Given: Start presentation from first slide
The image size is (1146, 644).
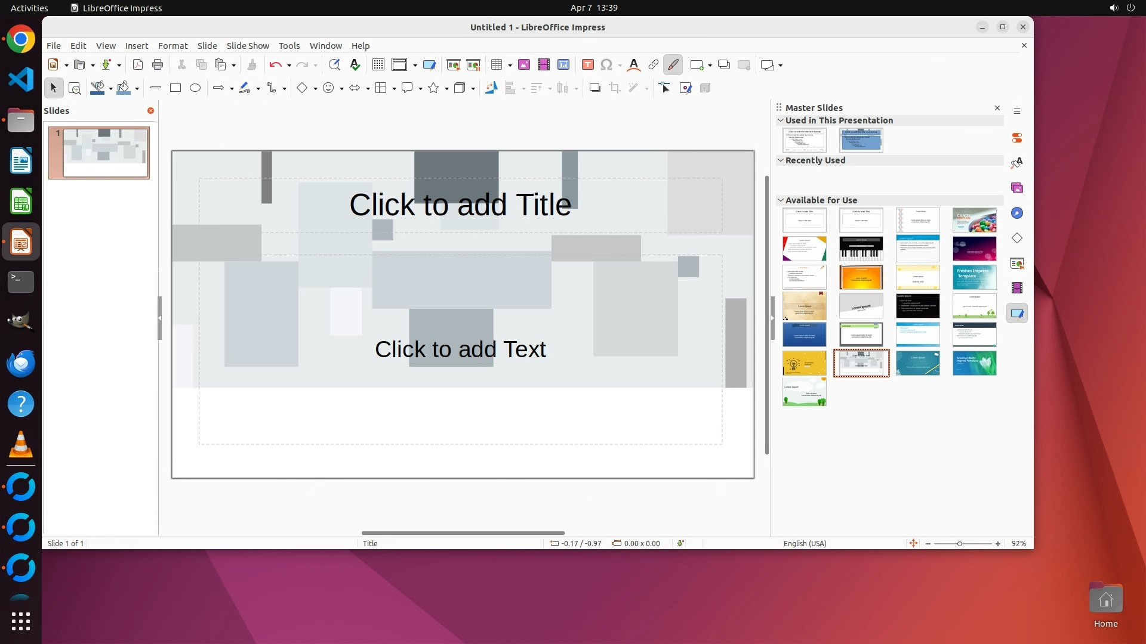Looking at the screenshot, I should click(x=453, y=65).
